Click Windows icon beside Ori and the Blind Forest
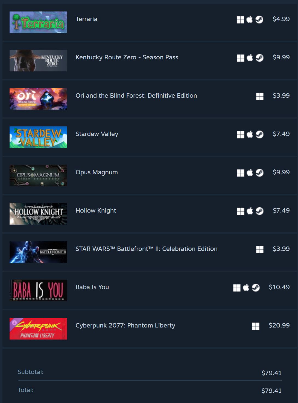This screenshot has height=403, width=298. (260, 96)
